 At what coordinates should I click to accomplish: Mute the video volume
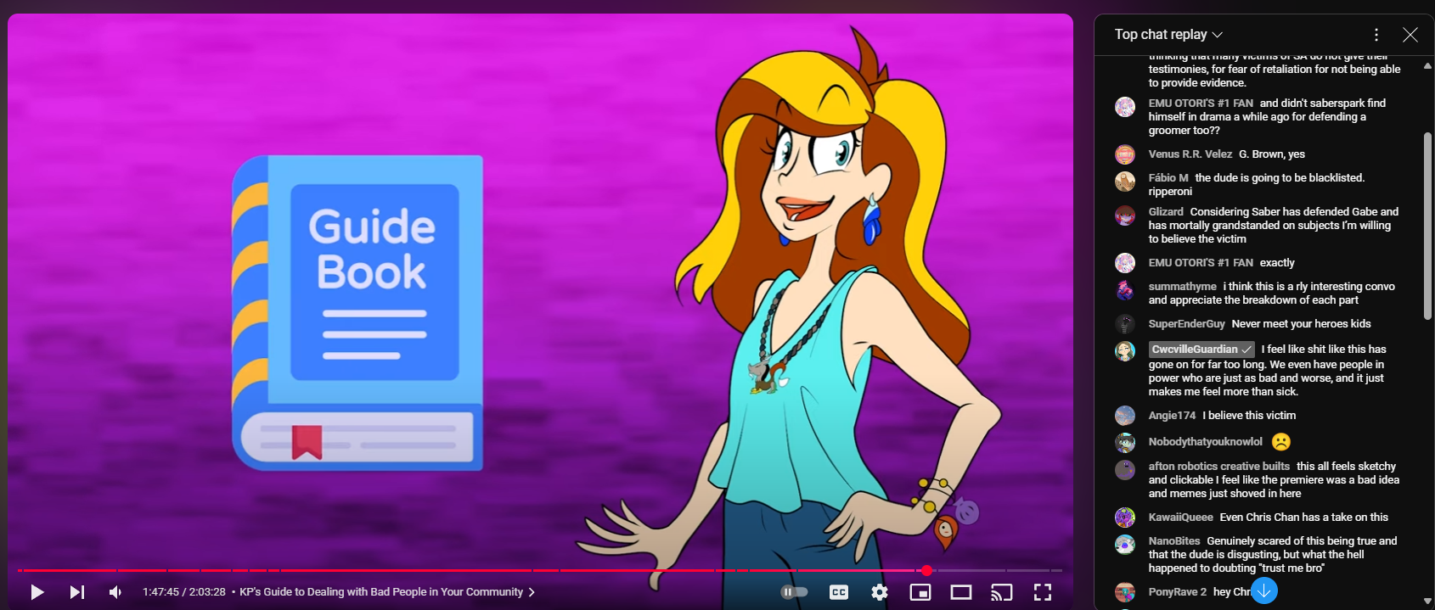pos(115,592)
